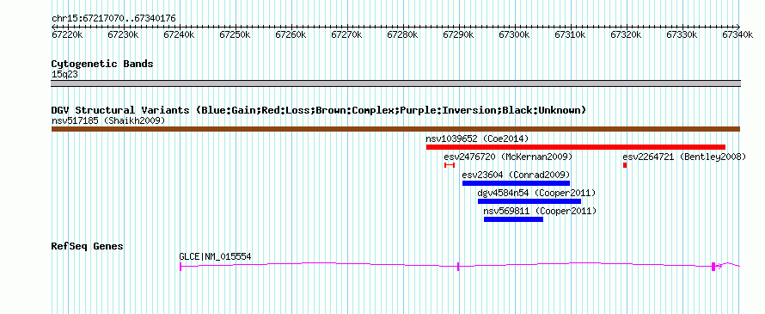
Task: Click the first GLCE exon at gene start
Action: tap(181, 266)
